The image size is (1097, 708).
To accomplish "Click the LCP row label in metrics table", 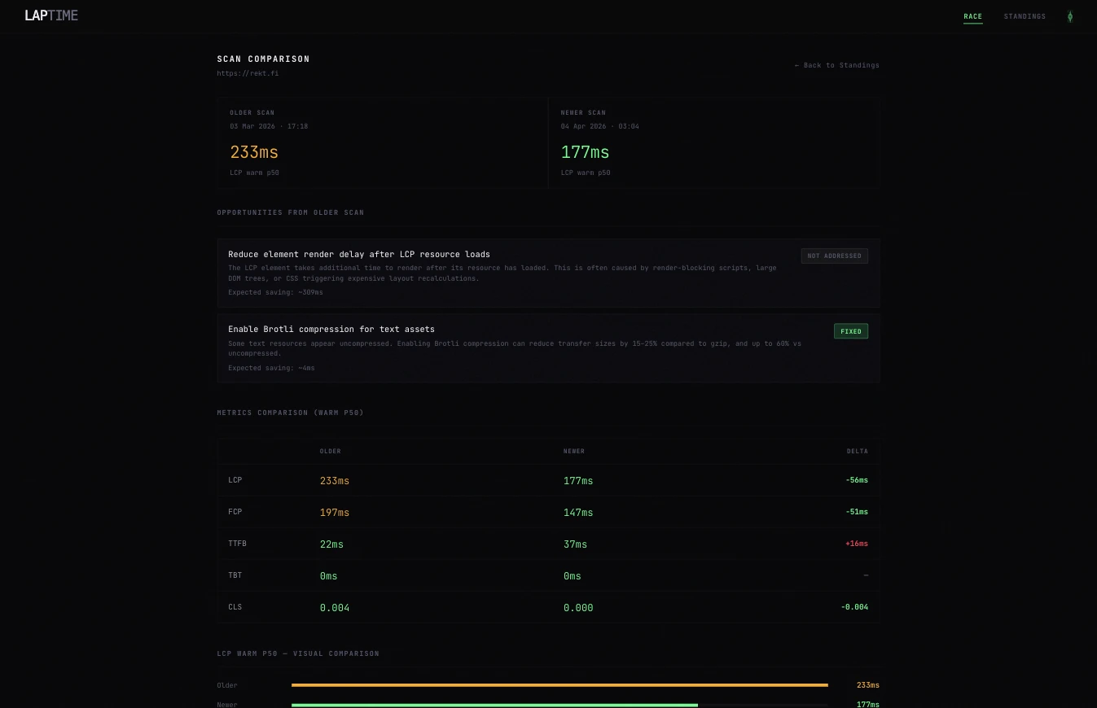I will [x=235, y=480].
